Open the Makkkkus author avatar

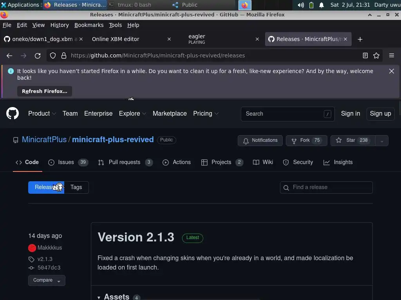pyautogui.click(x=32, y=248)
